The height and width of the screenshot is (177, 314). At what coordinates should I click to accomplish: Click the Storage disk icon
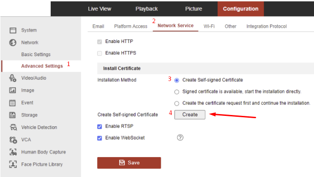12,115
